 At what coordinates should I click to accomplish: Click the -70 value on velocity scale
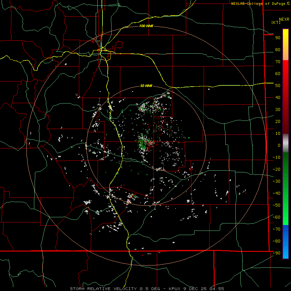[276, 229]
